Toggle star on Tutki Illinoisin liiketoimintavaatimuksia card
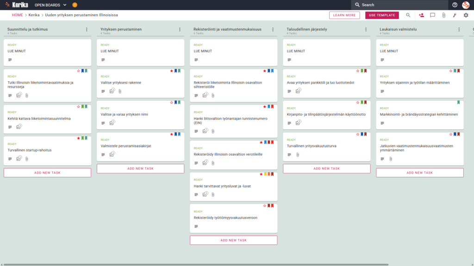Viewport: 474px width, 266px height. coord(79,71)
